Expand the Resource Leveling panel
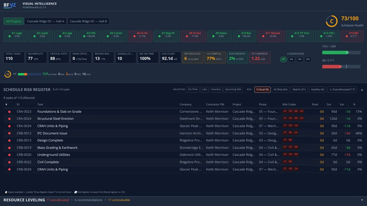The height and width of the screenshot is (206, 367). tap(362, 200)
